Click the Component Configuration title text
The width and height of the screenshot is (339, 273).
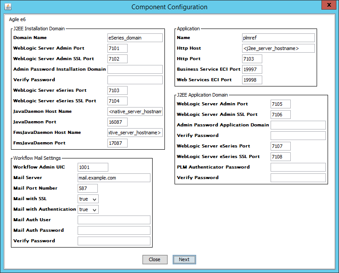point(169,7)
